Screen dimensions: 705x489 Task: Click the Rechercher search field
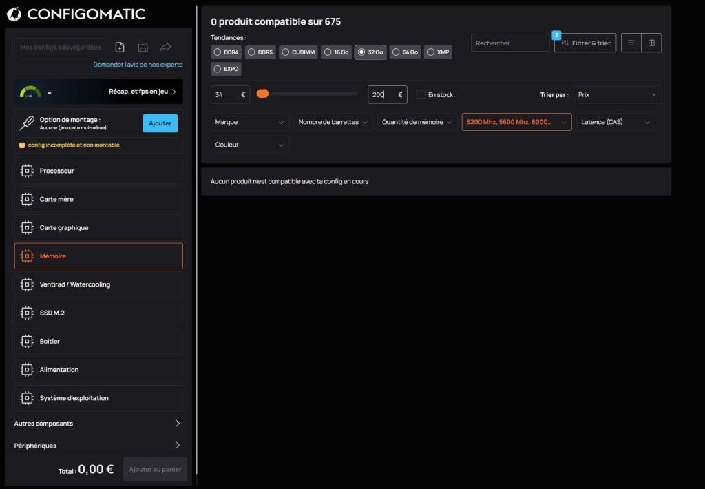[509, 43]
